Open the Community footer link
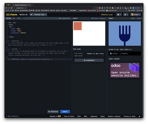This screenshot has width=148, height=124. point(94,116)
